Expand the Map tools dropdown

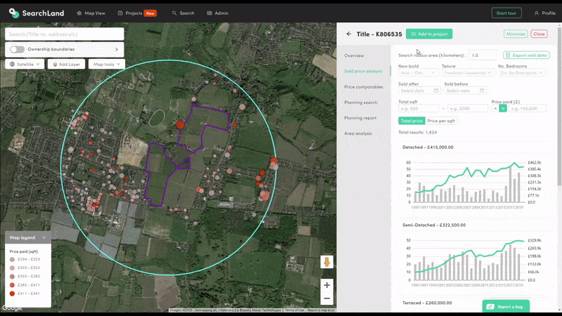[x=107, y=64]
